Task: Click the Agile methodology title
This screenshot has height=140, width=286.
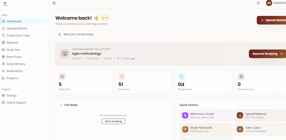Action: pos(87,54)
